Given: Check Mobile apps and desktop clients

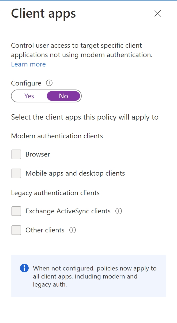Looking at the screenshot, I should coord(16,173).
